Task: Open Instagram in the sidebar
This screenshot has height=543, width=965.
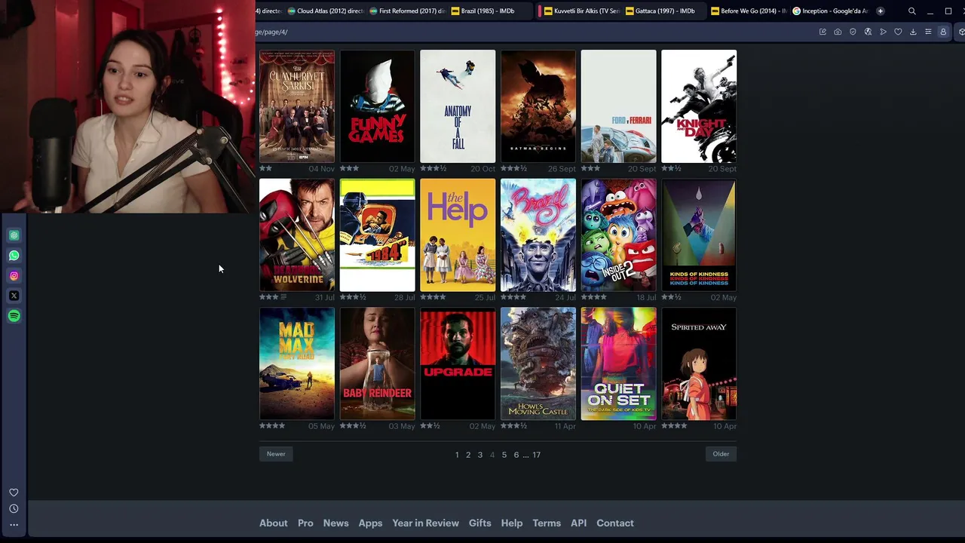Action: (14, 276)
